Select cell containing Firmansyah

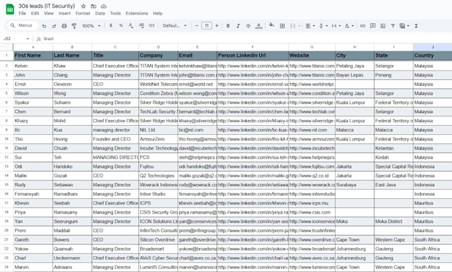coord(33,194)
